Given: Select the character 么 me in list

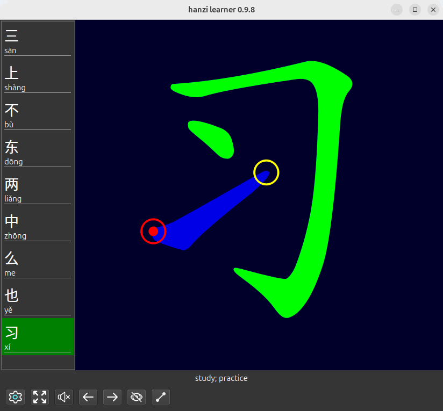Looking at the screenshot, I should click(38, 262).
